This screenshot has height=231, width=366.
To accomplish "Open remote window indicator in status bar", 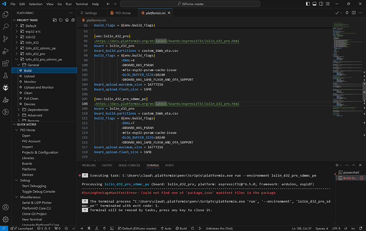I will (x=4, y=228).
